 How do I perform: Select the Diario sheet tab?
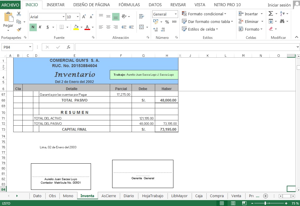point(129,196)
